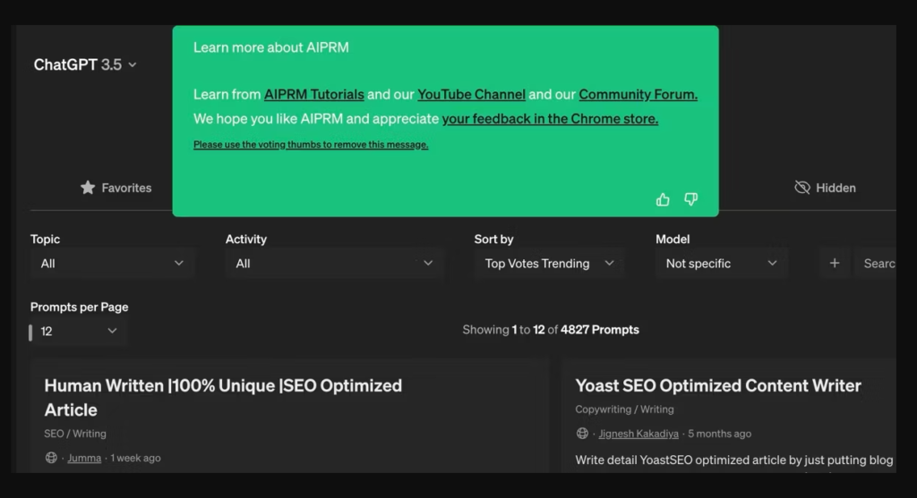Visit the YouTube Channel link
The width and height of the screenshot is (917, 498).
click(471, 94)
